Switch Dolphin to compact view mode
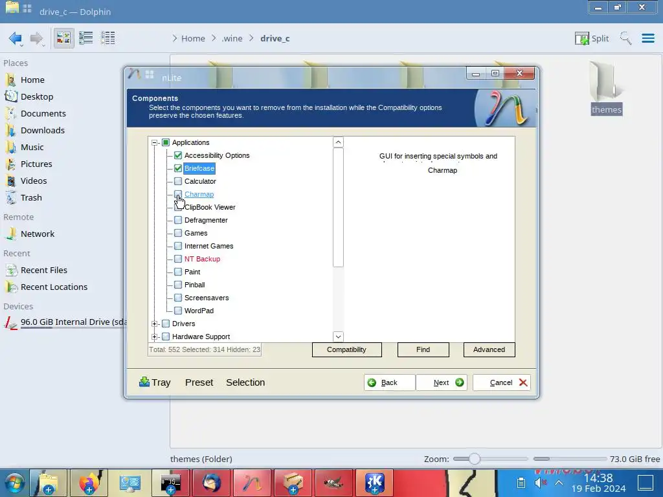This screenshot has height=497, width=663. 86,38
